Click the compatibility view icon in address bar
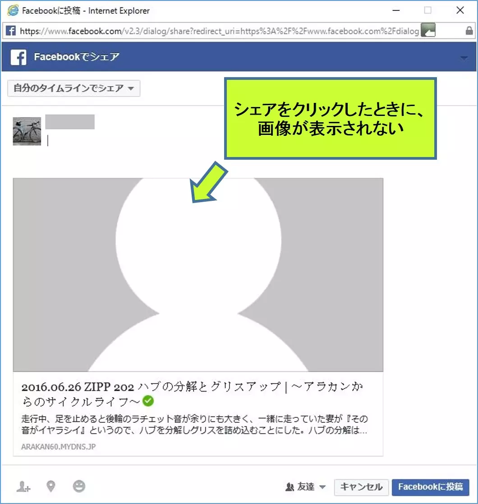The image size is (478, 504). pos(428,30)
